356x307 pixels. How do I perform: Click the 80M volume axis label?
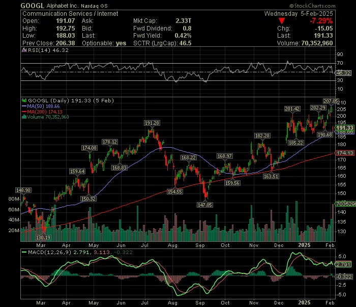click(x=14, y=199)
